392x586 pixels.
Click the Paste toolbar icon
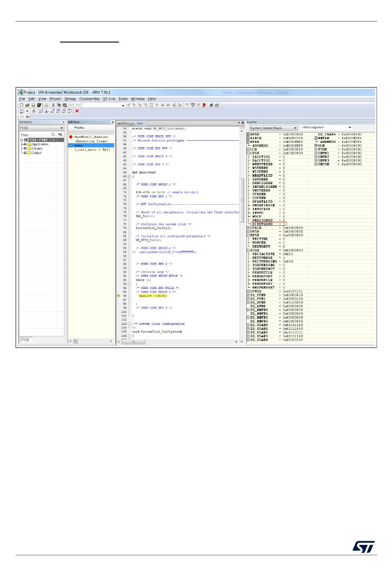[65, 105]
